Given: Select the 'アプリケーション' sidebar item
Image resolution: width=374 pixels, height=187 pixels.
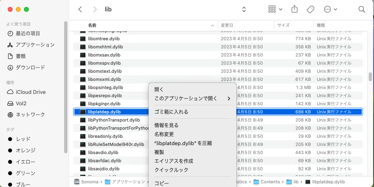Looking at the screenshot, I should coord(35,45).
